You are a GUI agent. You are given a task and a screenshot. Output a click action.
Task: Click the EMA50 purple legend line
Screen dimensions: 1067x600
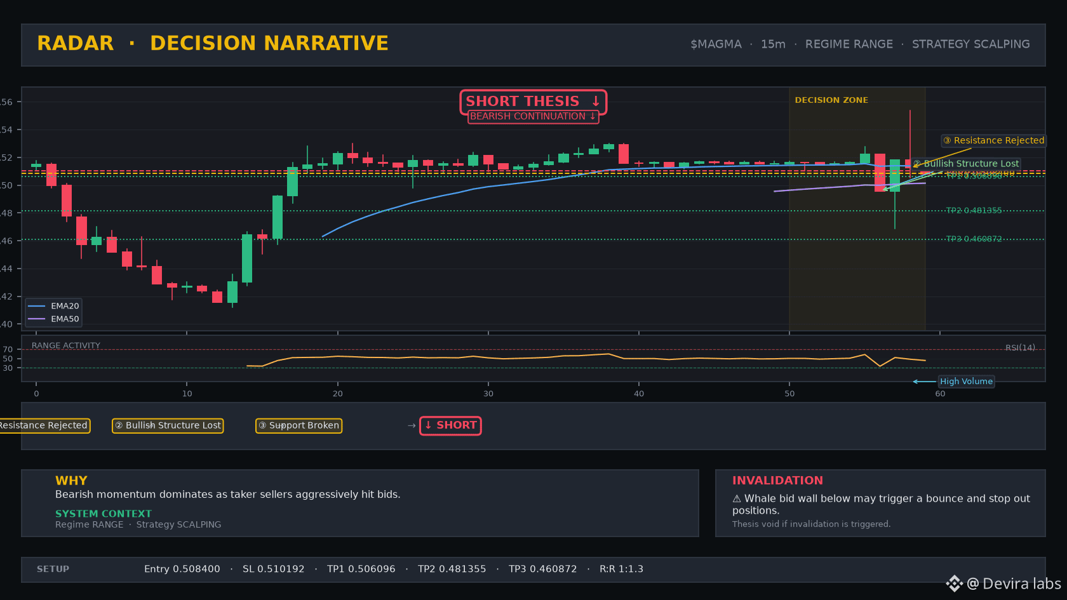37,319
